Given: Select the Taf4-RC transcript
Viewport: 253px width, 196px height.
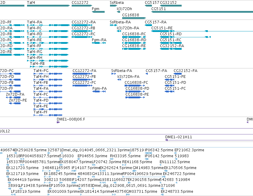Looking at the screenshot, I should pos(48,31).
